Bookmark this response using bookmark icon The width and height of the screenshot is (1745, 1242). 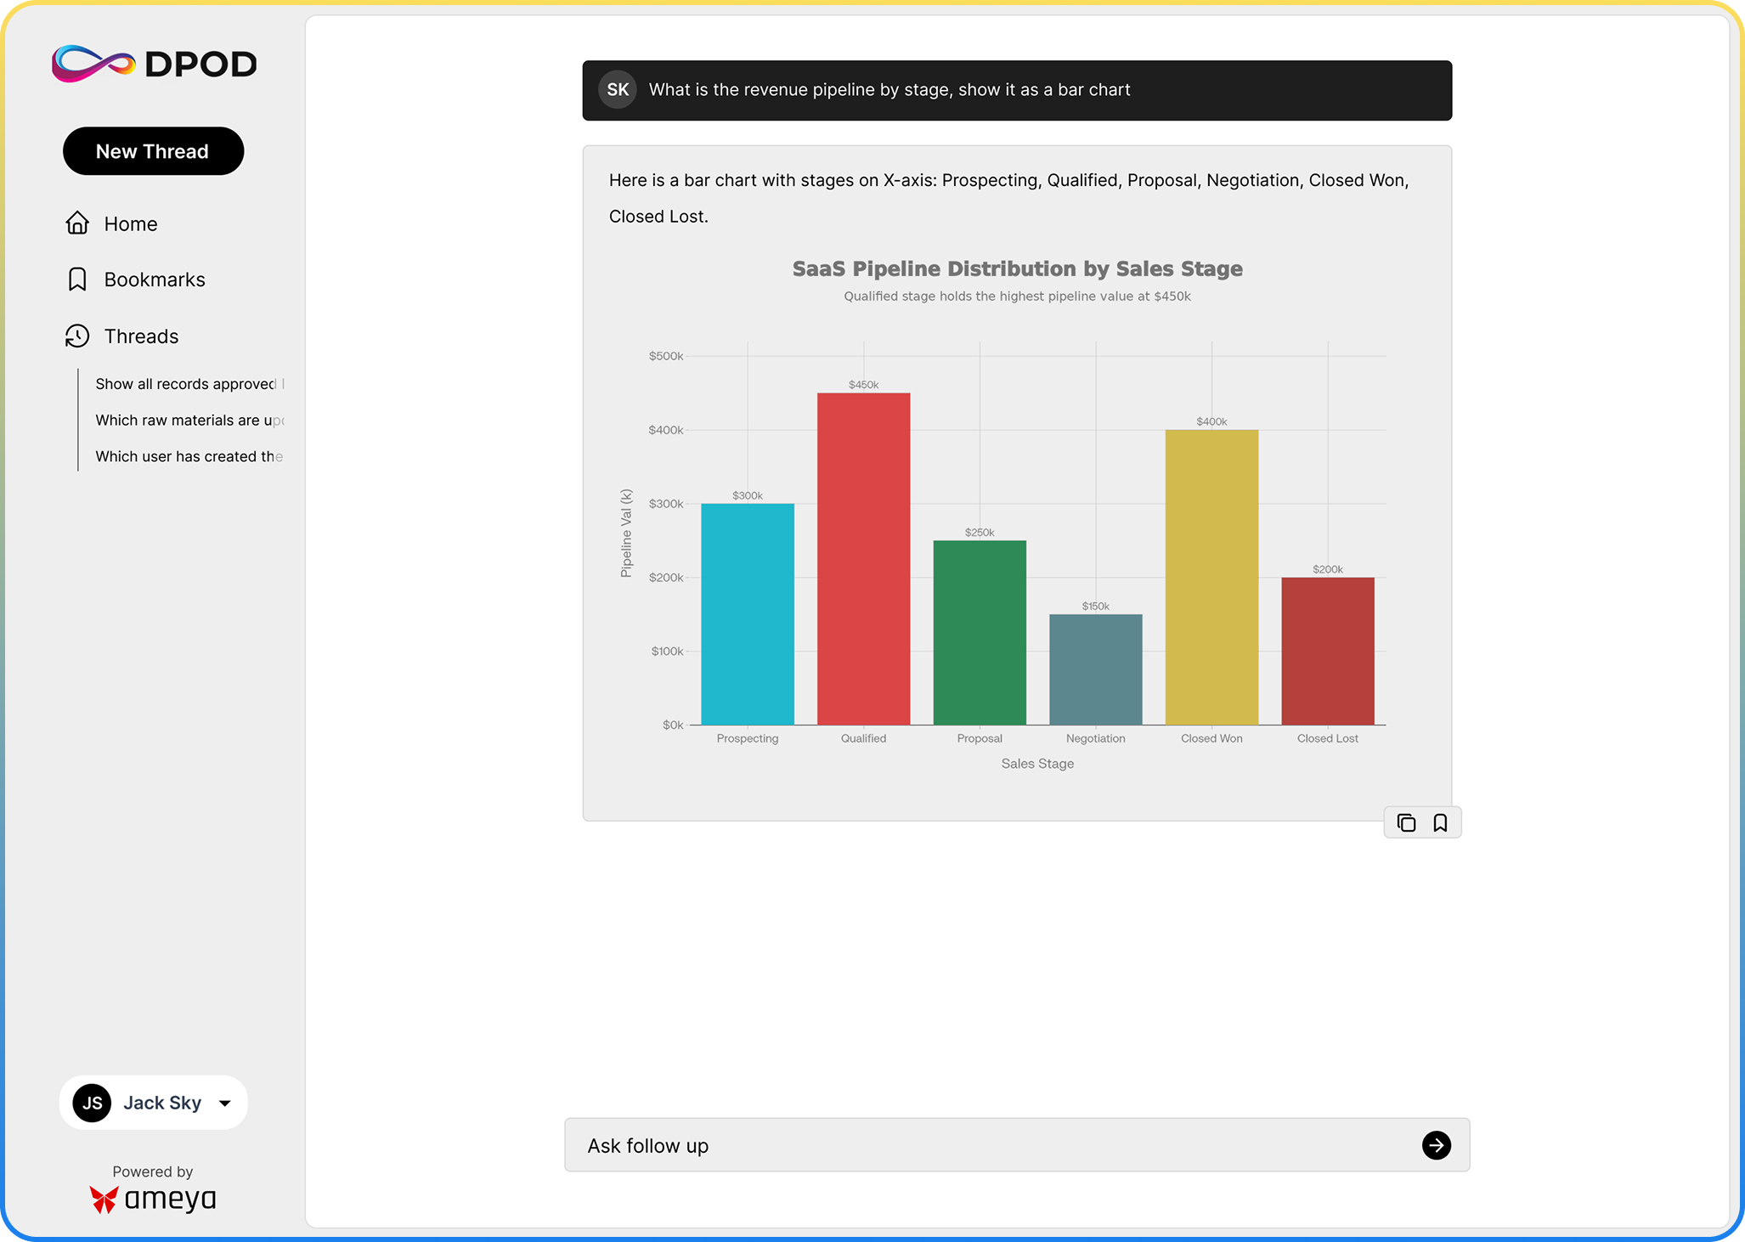1440,822
